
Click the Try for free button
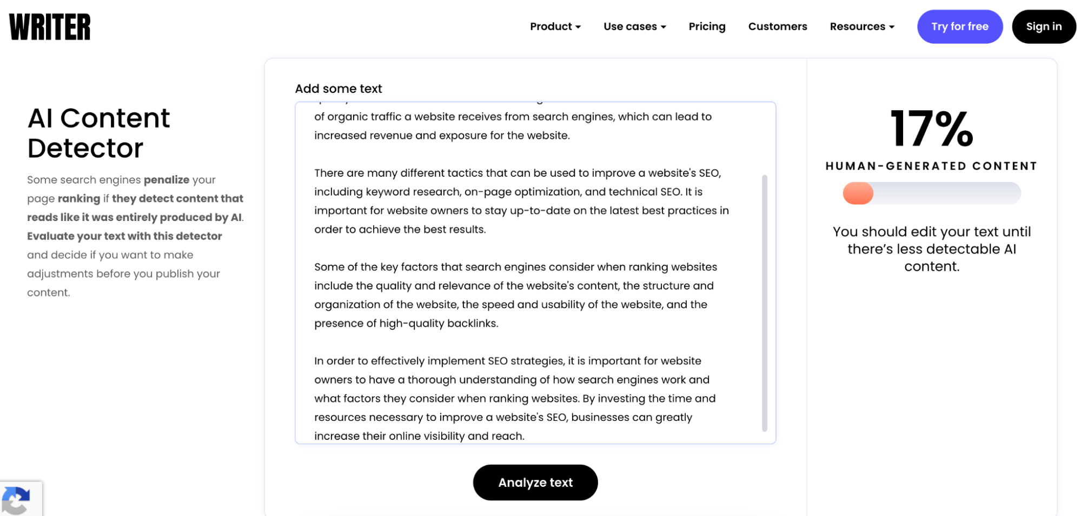coord(959,26)
